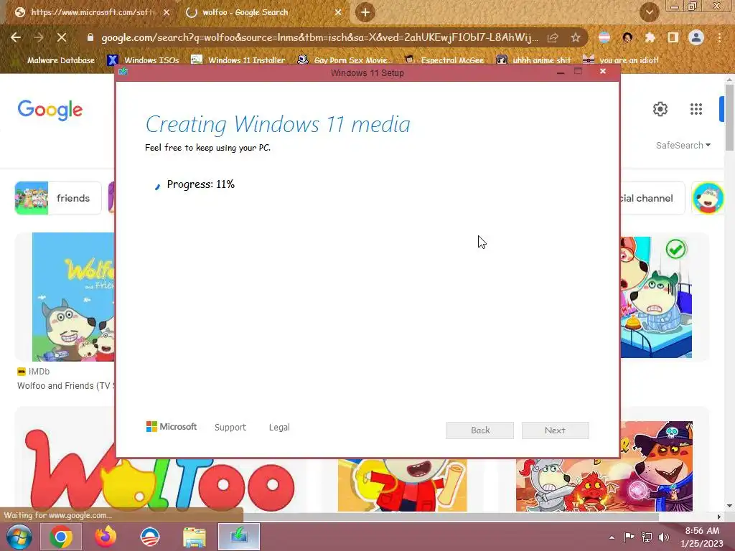The height and width of the screenshot is (551, 735).
Task: Show hidden tray icons arrow
Action: 612,537
